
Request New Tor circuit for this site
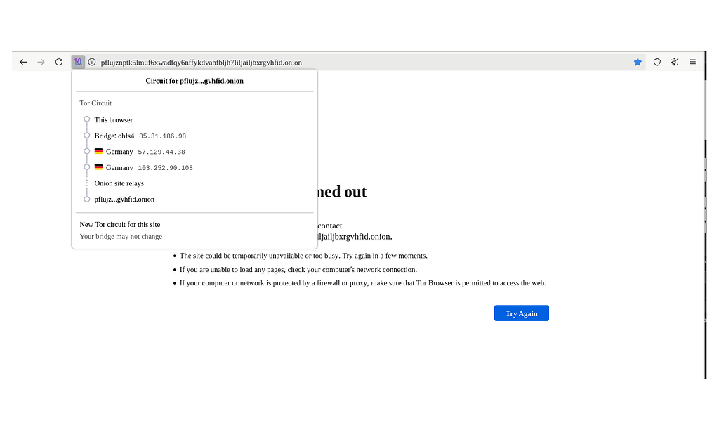(x=119, y=224)
